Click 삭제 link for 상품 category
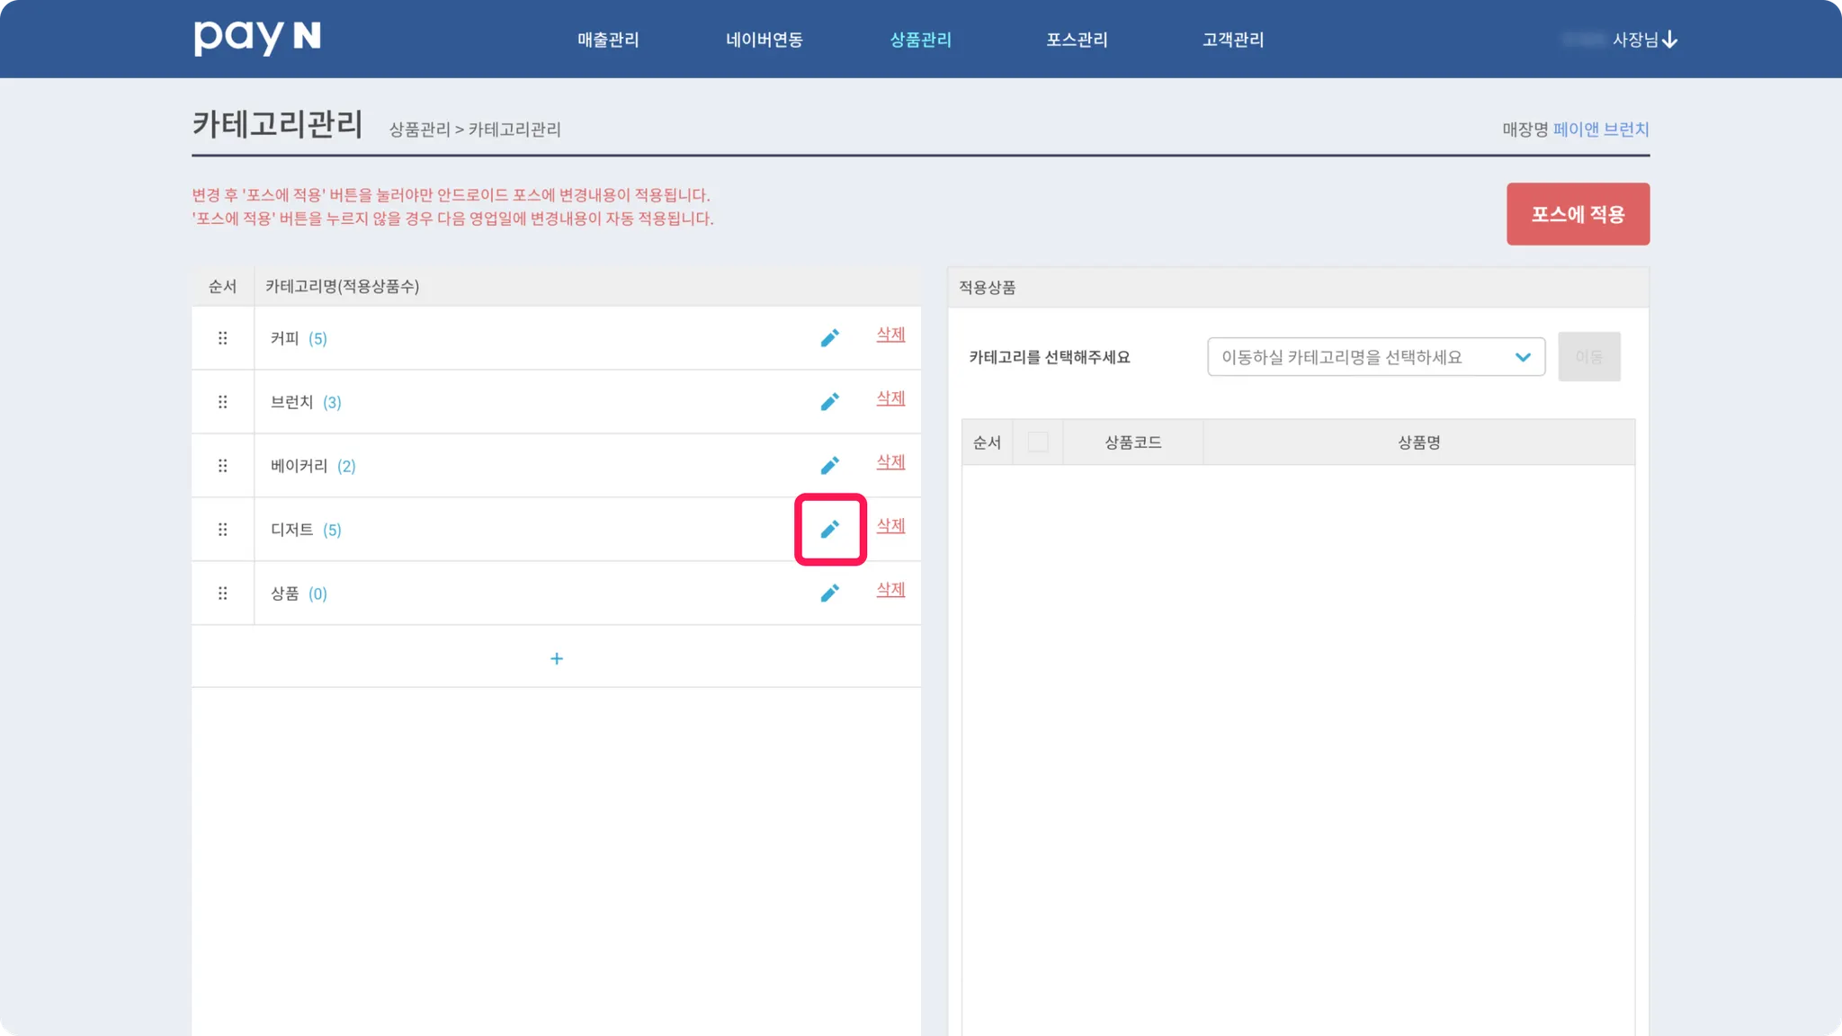Image resolution: width=1842 pixels, height=1036 pixels. (890, 589)
